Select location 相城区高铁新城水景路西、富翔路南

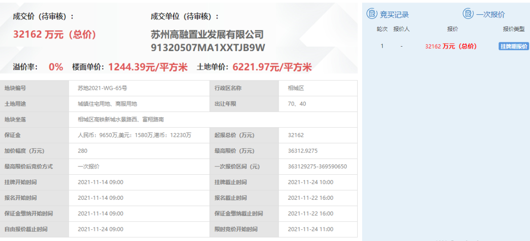[121, 119]
